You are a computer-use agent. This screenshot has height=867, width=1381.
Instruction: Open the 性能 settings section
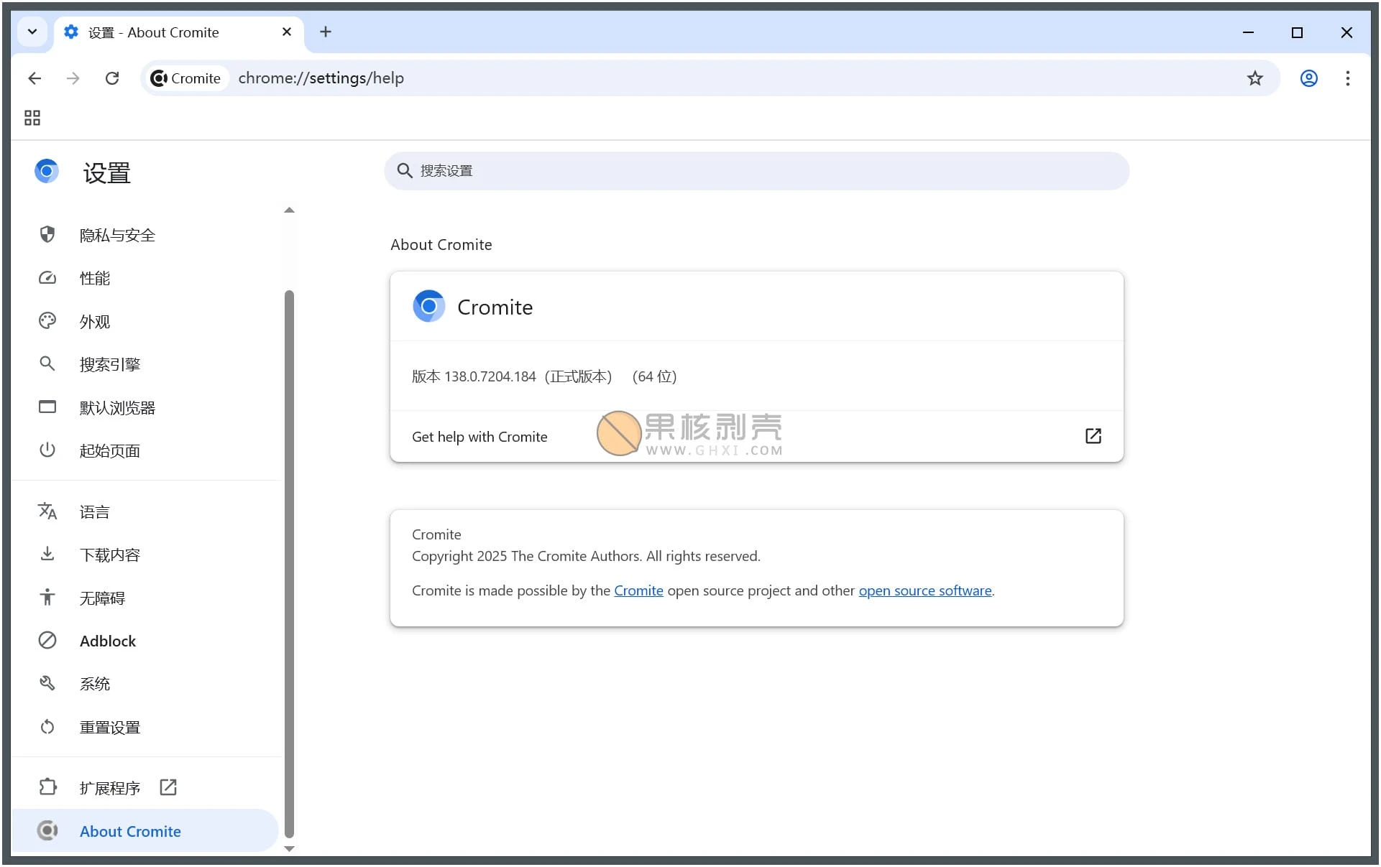(x=95, y=279)
